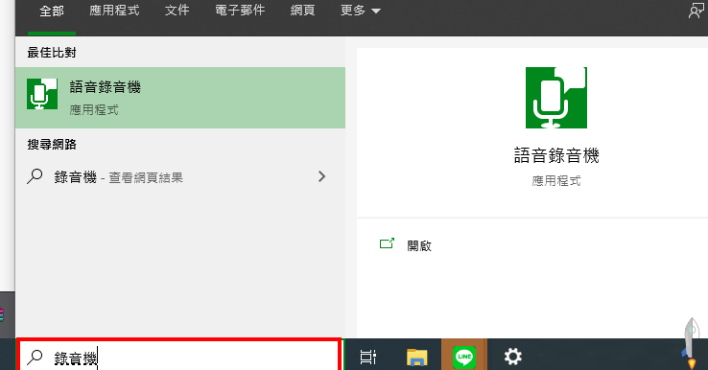The width and height of the screenshot is (708, 370).
Task: Click the large 語音錄音機 app icon
Action: (x=556, y=98)
